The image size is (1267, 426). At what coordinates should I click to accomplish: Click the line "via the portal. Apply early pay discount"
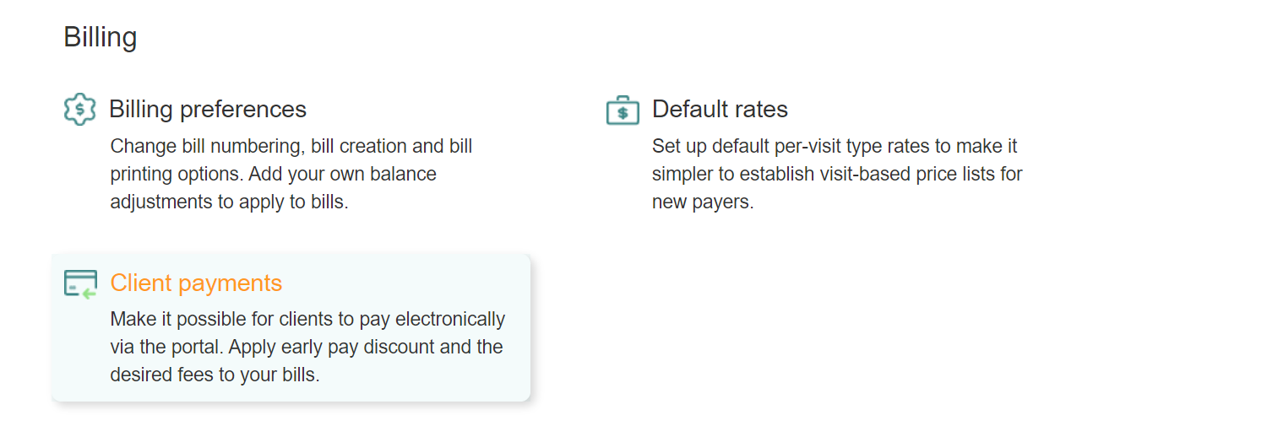(307, 348)
